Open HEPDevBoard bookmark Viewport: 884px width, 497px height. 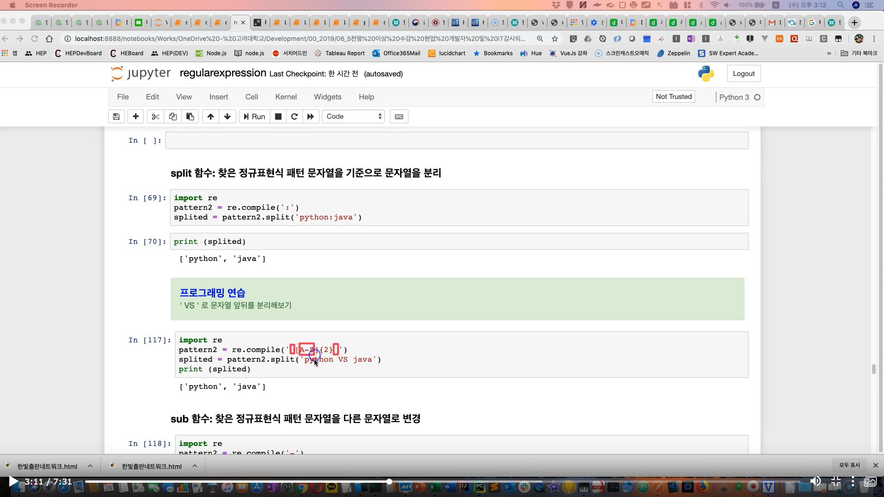coord(78,53)
